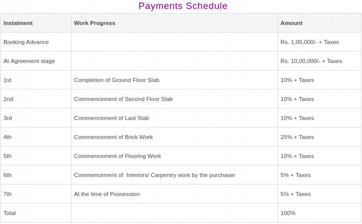Viewport: 362px width, 224px height.
Task: Select the Rs. 1,00,000/- + Taxes amount
Action: point(310,42)
